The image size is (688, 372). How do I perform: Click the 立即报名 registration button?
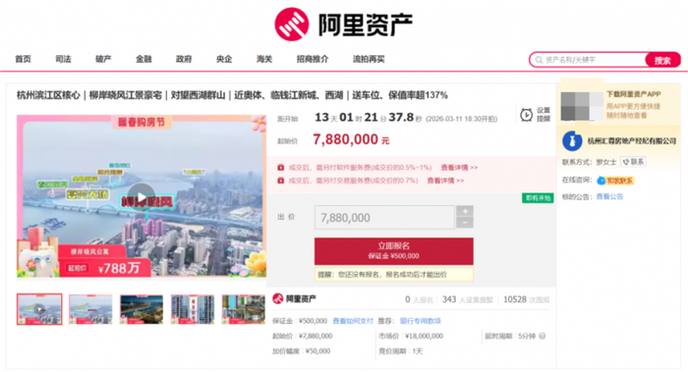pos(393,251)
